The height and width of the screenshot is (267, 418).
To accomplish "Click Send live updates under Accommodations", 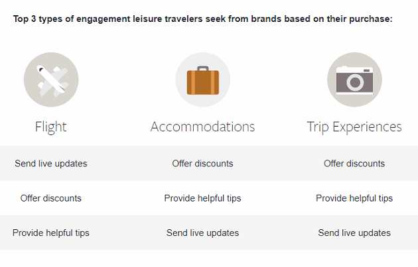I will 202,233.
